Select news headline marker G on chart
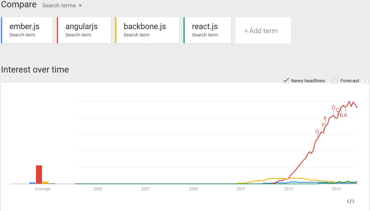The height and width of the screenshot is (211, 370). [x=317, y=132]
